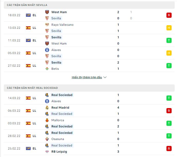Screen dimensions: 177x157
Task: Click the yellow H badge for Rayo Vallecano match
Action: coord(169,28)
